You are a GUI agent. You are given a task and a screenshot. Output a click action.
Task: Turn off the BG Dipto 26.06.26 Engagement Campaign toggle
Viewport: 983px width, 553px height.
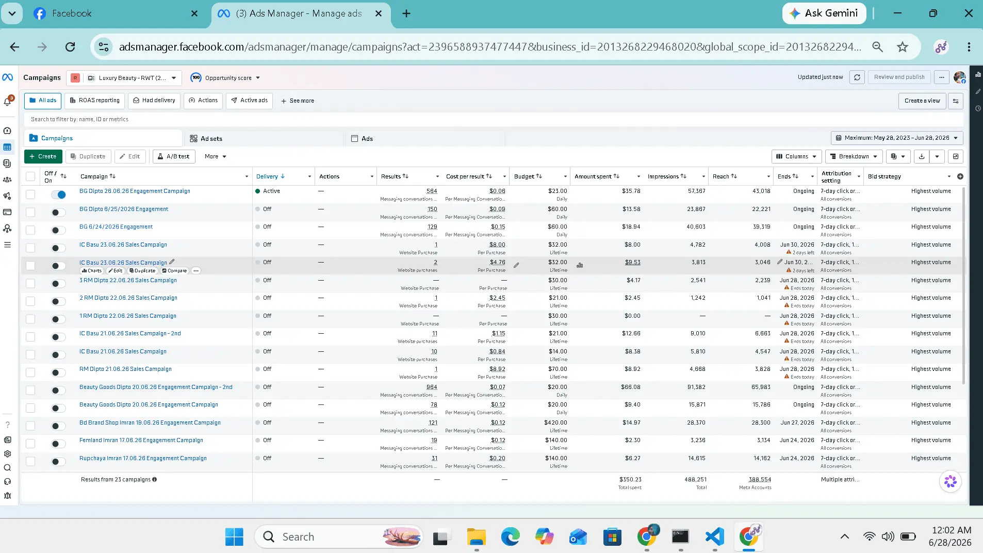(58, 194)
